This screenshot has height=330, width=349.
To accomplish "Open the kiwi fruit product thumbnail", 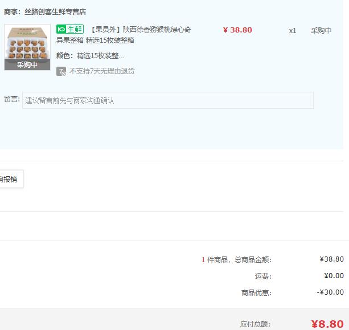I will click(27, 43).
